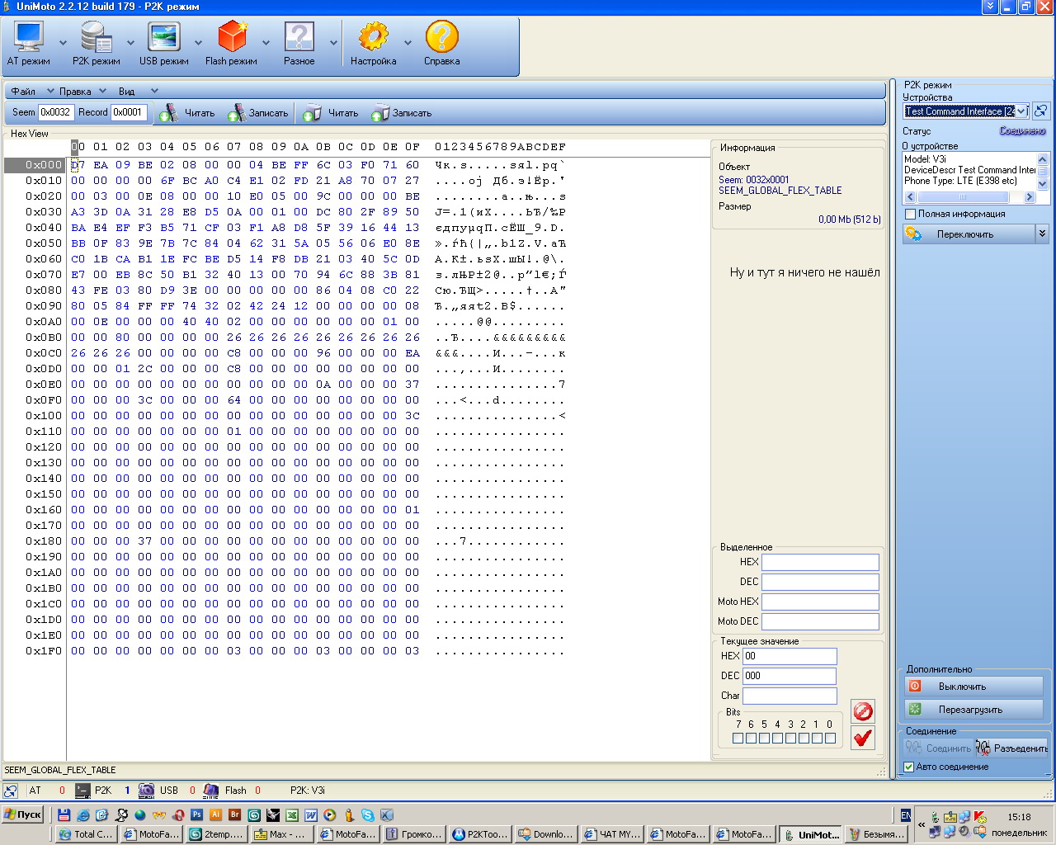Screen dimensions: 1056x845
Task: Open the Файл menu
Action: point(23,91)
